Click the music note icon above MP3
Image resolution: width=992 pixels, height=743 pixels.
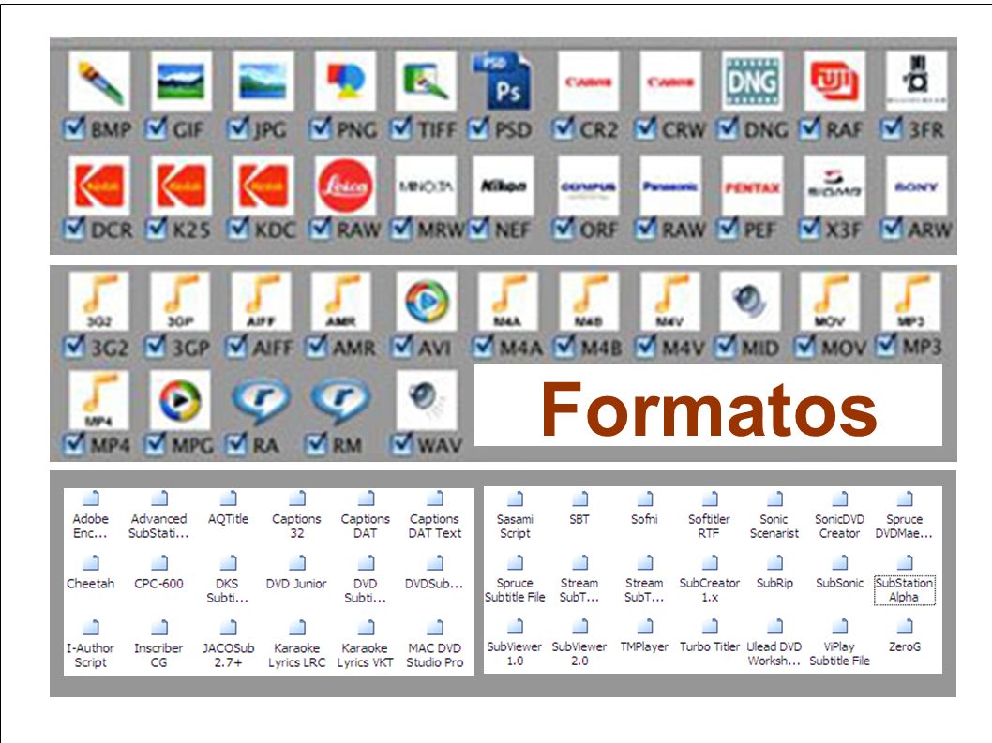[911, 301]
